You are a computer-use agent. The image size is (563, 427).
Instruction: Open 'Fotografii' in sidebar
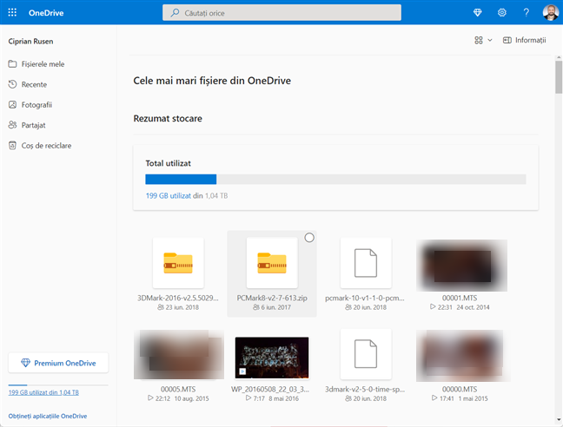pyautogui.click(x=30, y=105)
